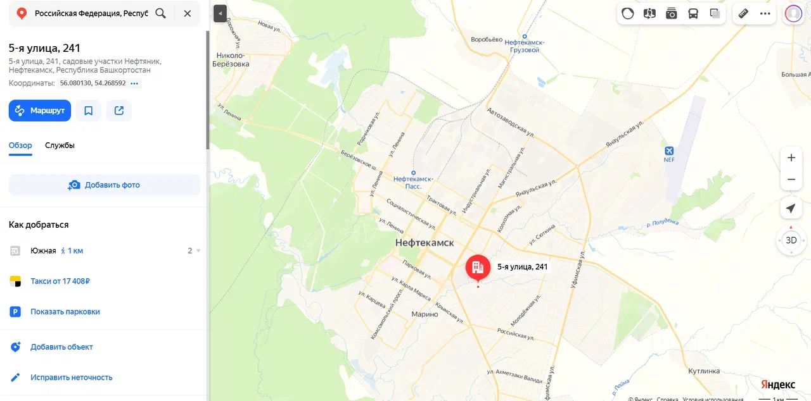Toggle public transport bus layer
Image resolution: width=811 pixels, height=401 pixels.
click(693, 13)
